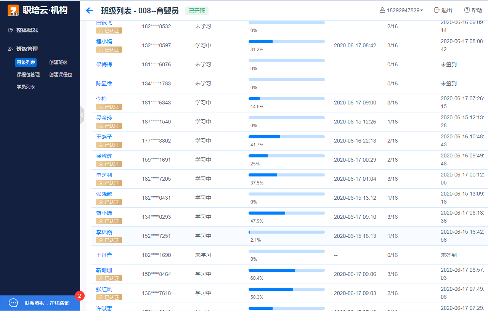Collapse the sidebar using the edge handle

pos(82,115)
